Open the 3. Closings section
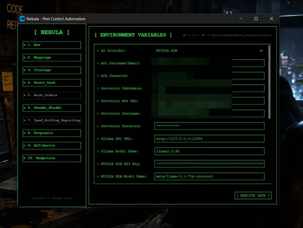303x228 pixels. tap(52, 70)
